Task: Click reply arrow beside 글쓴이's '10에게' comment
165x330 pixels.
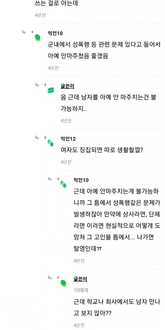Action: pos(50,278)
